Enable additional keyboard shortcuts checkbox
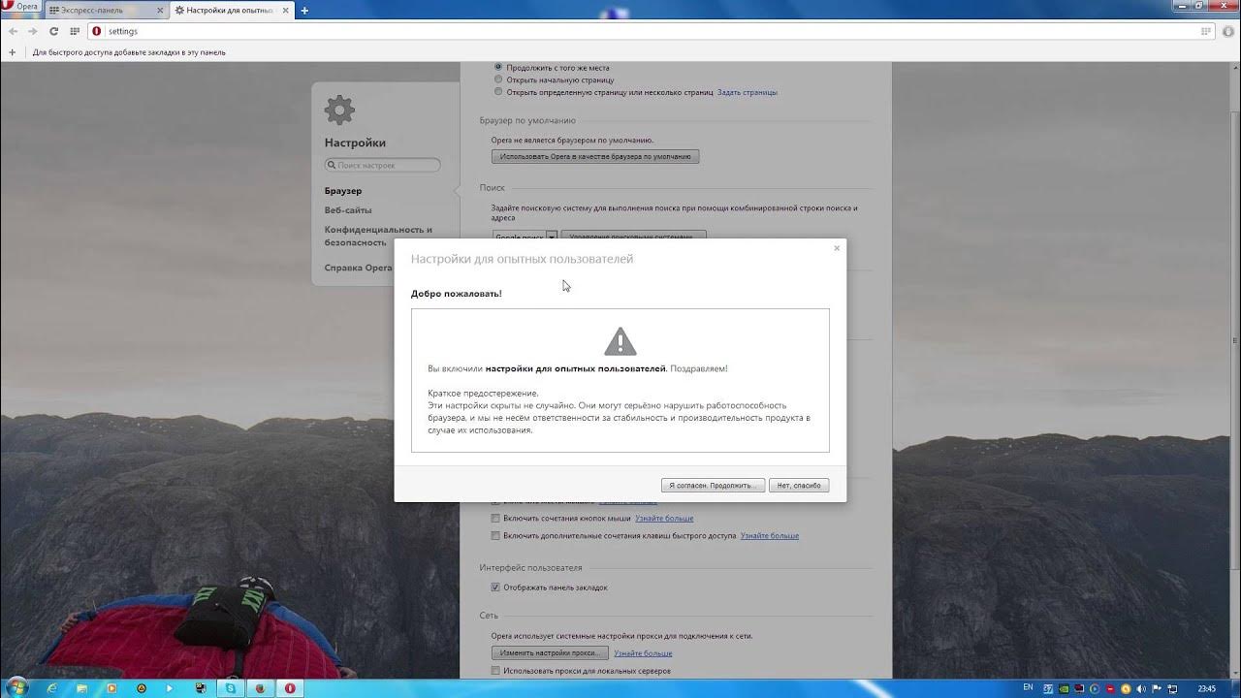 click(x=495, y=535)
